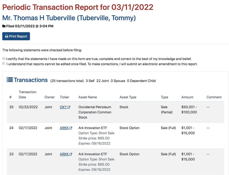The image size is (229, 175).
Task: Click the Asset Type column header
Action: point(128,97)
